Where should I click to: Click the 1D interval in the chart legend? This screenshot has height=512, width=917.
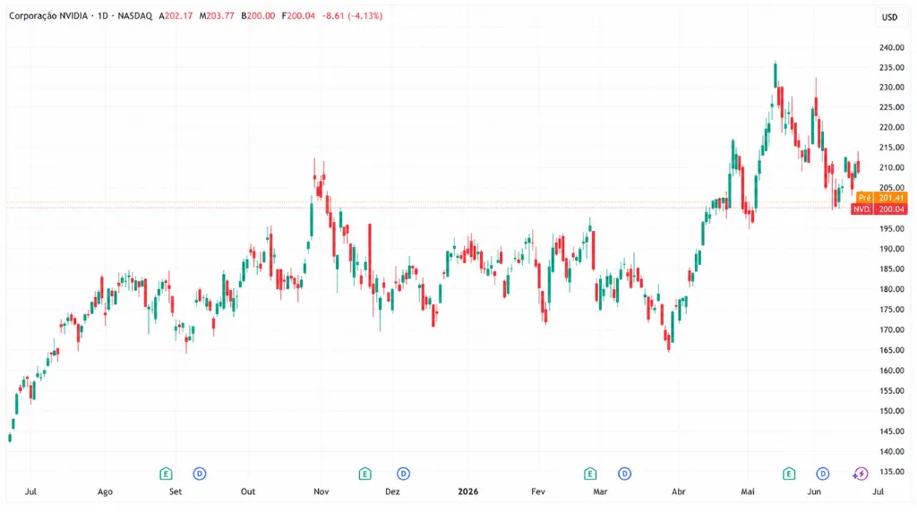pyautogui.click(x=103, y=16)
